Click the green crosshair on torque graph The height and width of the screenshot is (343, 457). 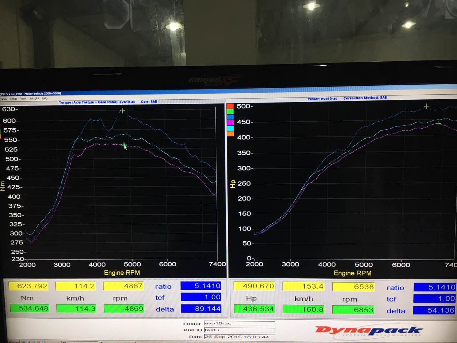[124, 145]
